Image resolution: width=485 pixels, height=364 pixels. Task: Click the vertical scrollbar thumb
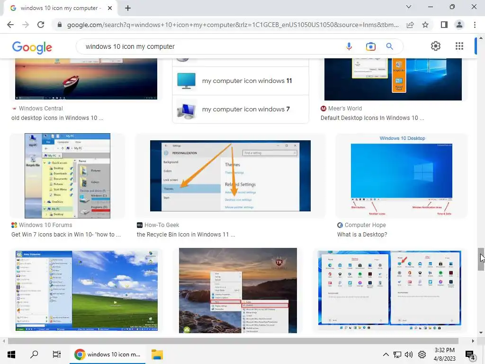pos(480,259)
